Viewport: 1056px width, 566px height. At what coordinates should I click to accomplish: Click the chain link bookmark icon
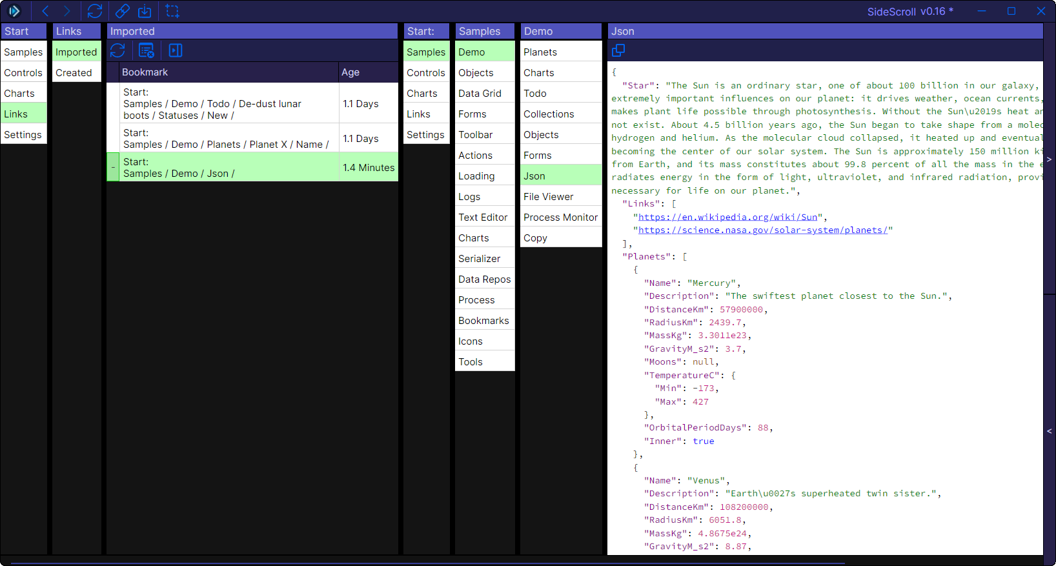point(123,11)
